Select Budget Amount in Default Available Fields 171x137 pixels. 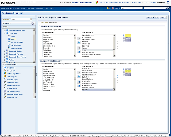48,39
